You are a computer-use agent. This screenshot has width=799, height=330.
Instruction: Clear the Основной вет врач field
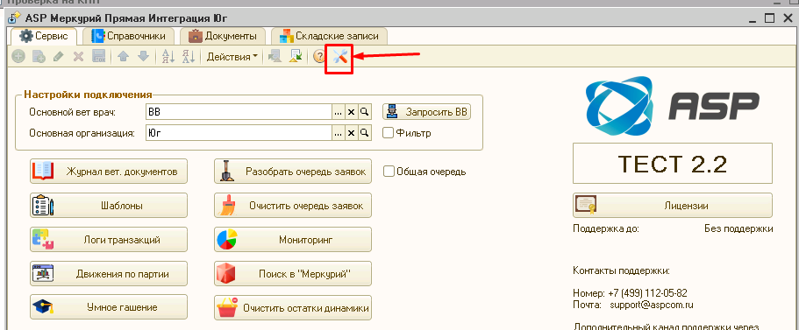coord(351,112)
